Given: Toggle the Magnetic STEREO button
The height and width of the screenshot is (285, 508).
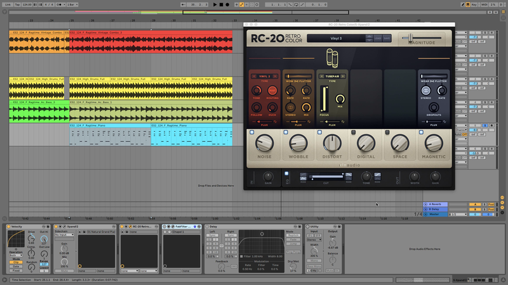Looking at the screenshot, I should pos(425,91).
